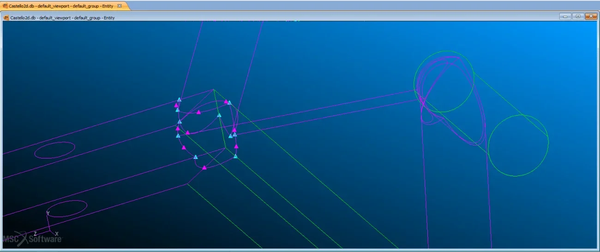
Task: Close the Castello2d.db document tab
Action: [120, 6]
